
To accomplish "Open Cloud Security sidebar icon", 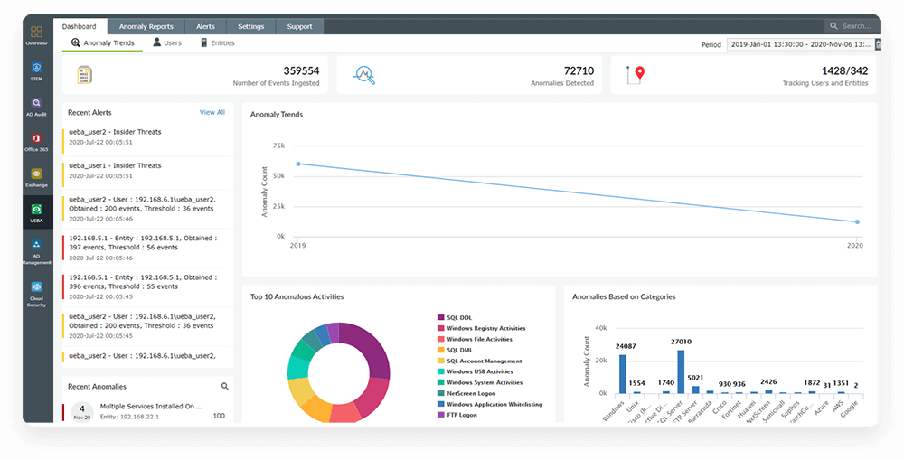I will (x=36, y=292).
